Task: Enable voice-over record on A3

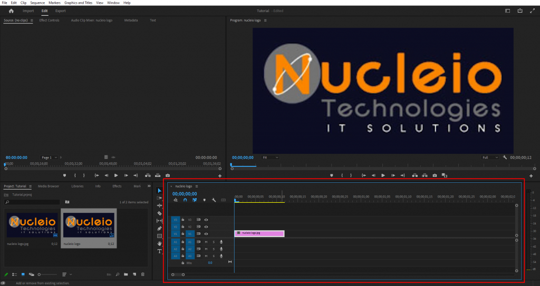Action: (221, 256)
